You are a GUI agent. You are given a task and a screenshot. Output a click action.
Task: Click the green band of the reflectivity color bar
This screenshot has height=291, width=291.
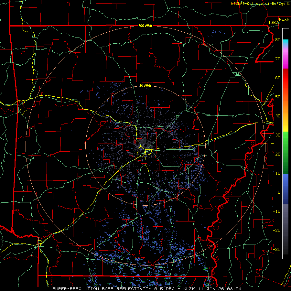[x=286, y=153]
